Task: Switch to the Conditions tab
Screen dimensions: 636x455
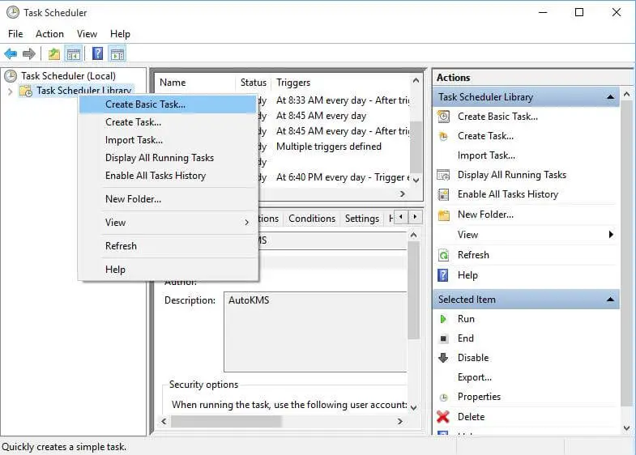Action: click(312, 219)
